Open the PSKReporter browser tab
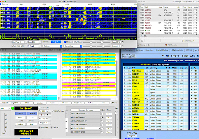Screen dimensions: 199x139 171,45
